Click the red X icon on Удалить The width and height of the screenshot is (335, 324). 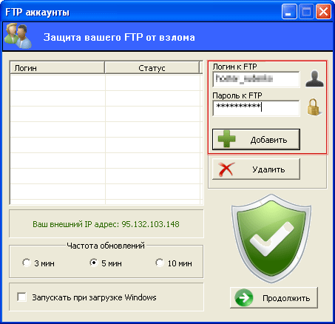[227, 169]
